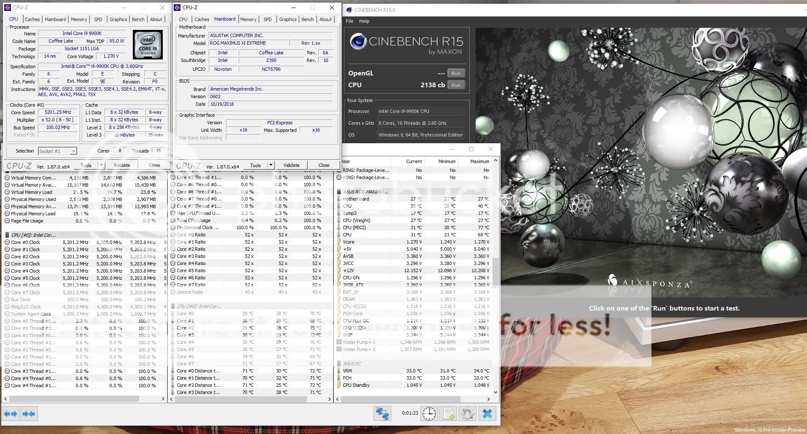Open Tools dropdown arrow in Mainboard CPU-Z
Screen dimensions: 807x434
coord(271,165)
